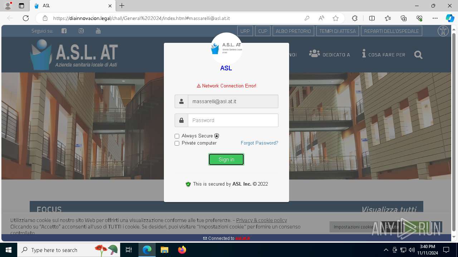
Task: Open Browser essentials heart icon
Action: tap(419, 18)
